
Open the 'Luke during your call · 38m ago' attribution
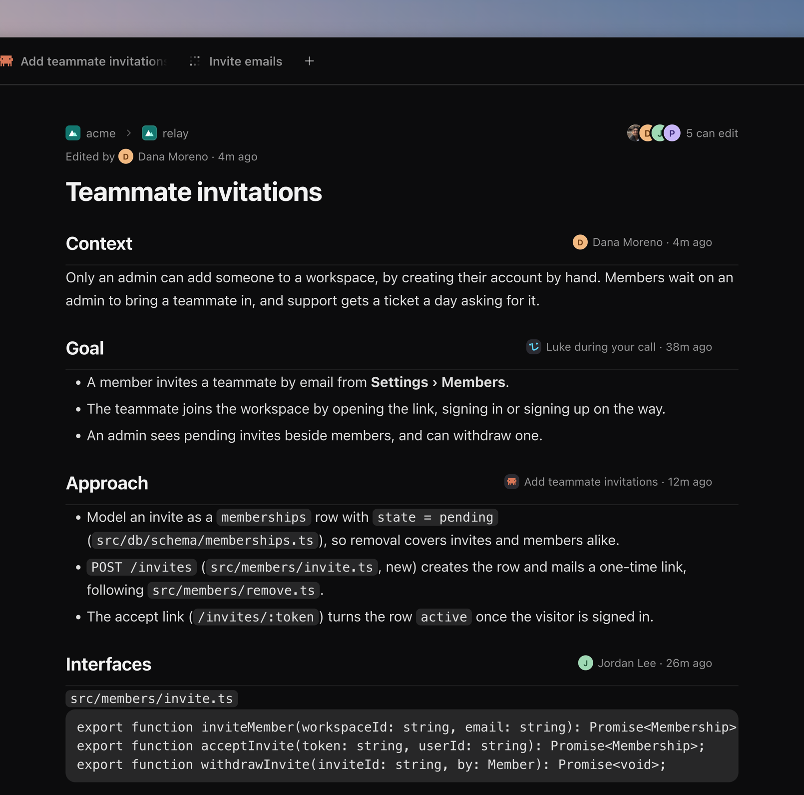(x=619, y=347)
